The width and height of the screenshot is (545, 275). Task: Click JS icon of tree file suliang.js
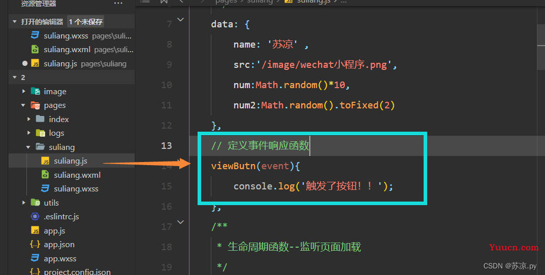click(x=45, y=161)
